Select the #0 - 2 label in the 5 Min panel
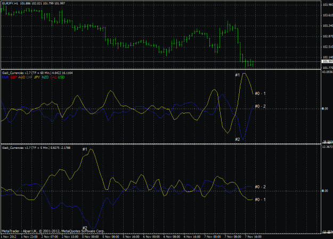The height and width of the screenshot is (239, 333). coord(260,187)
